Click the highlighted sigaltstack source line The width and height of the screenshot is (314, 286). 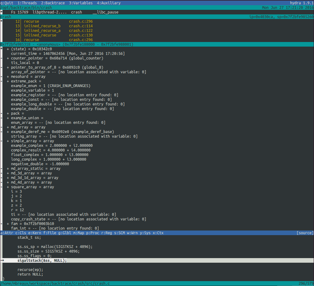(42, 260)
